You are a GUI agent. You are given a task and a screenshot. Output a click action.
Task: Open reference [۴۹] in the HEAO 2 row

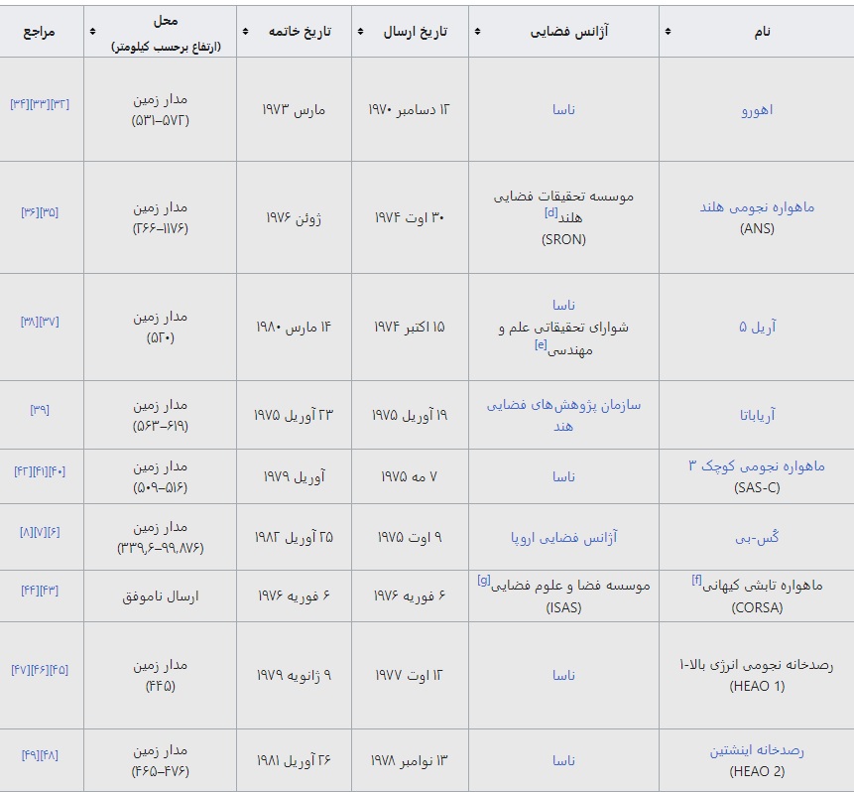31,755
